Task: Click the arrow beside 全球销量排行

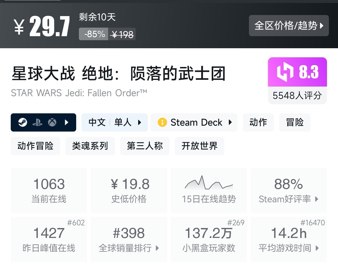Action: pyautogui.click(x=157, y=248)
